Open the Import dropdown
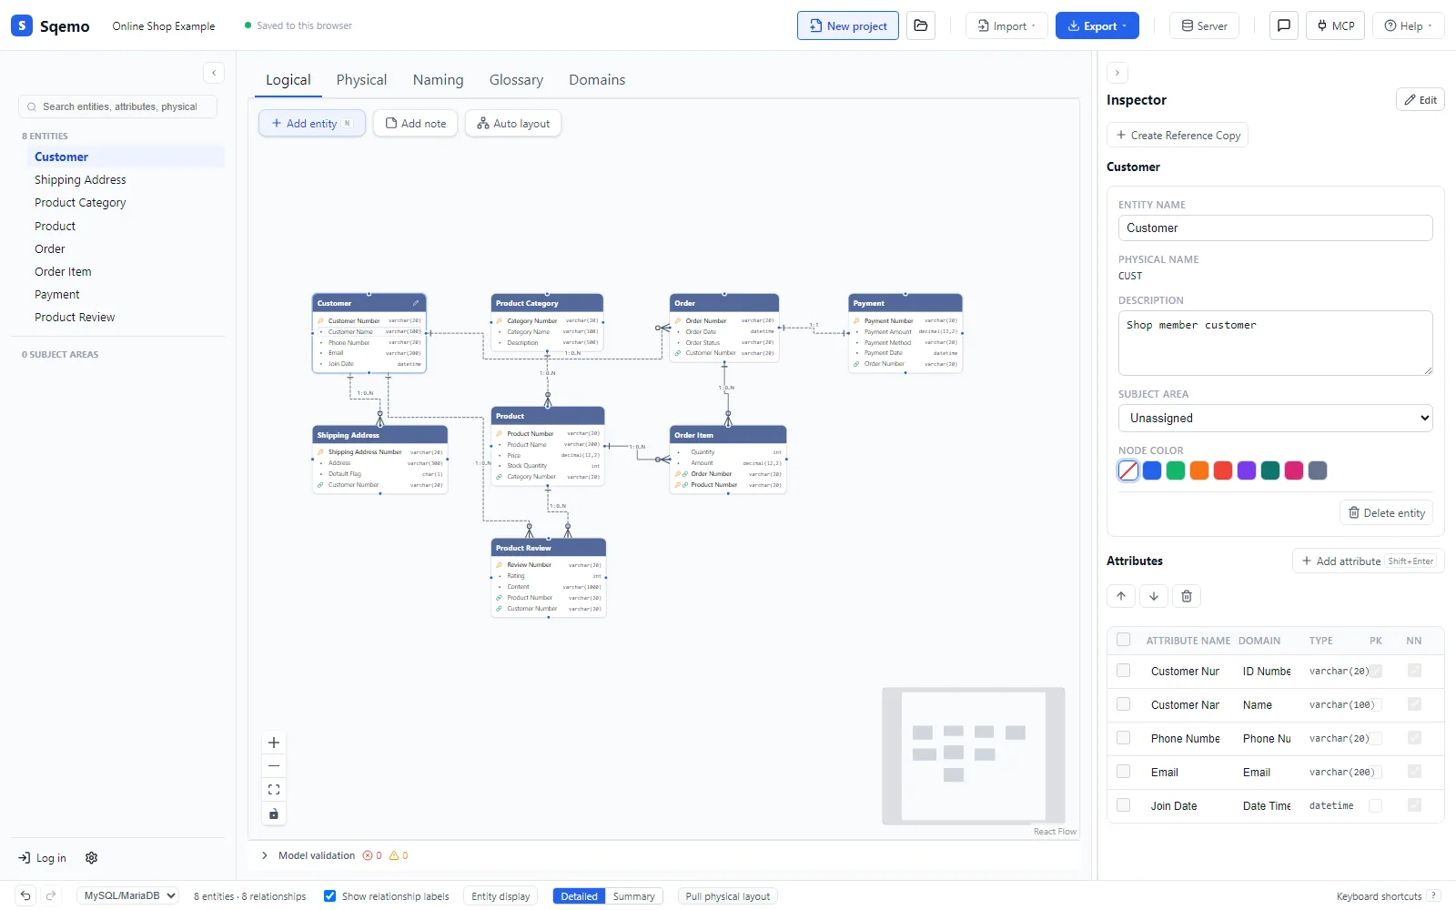 pyautogui.click(x=1006, y=25)
